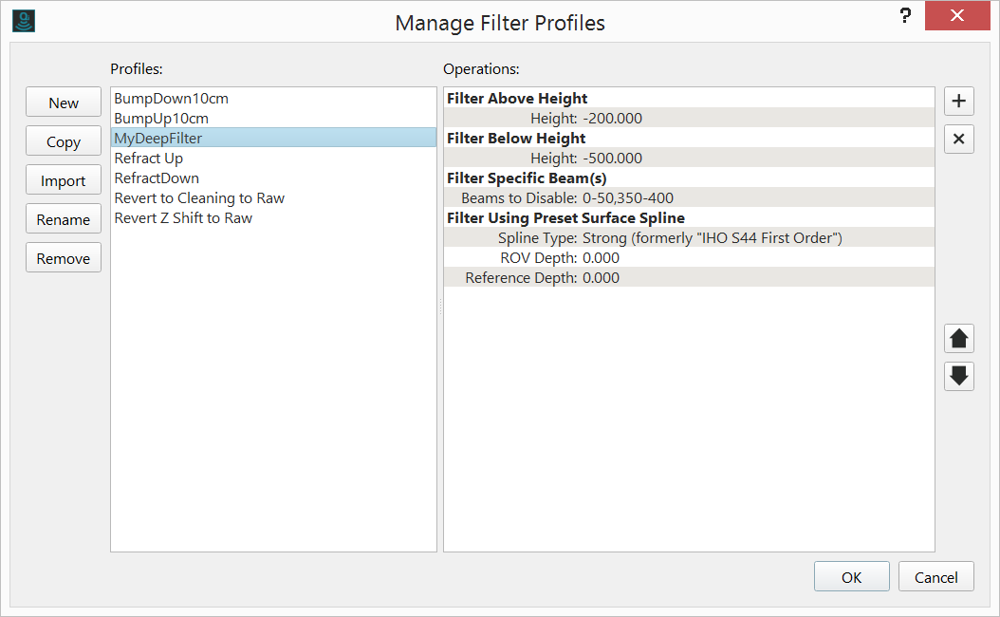Click the X icon to remove operation
1000x617 pixels.
point(959,140)
